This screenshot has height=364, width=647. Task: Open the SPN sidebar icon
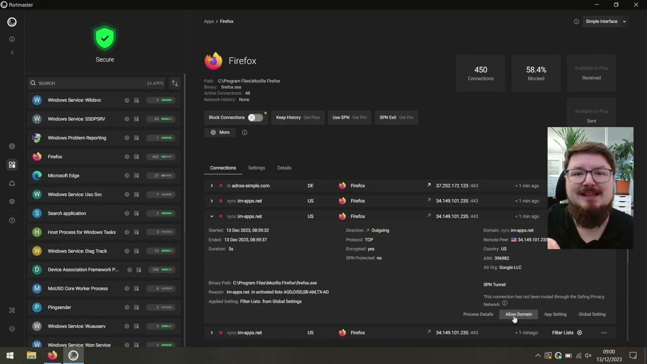12,184
